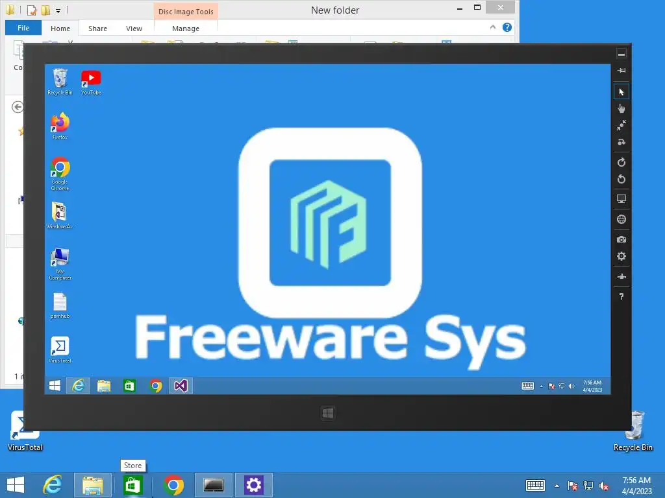Toggle always on top pin icon
The width and height of the screenshot is (665, 498).
point(621,70)
